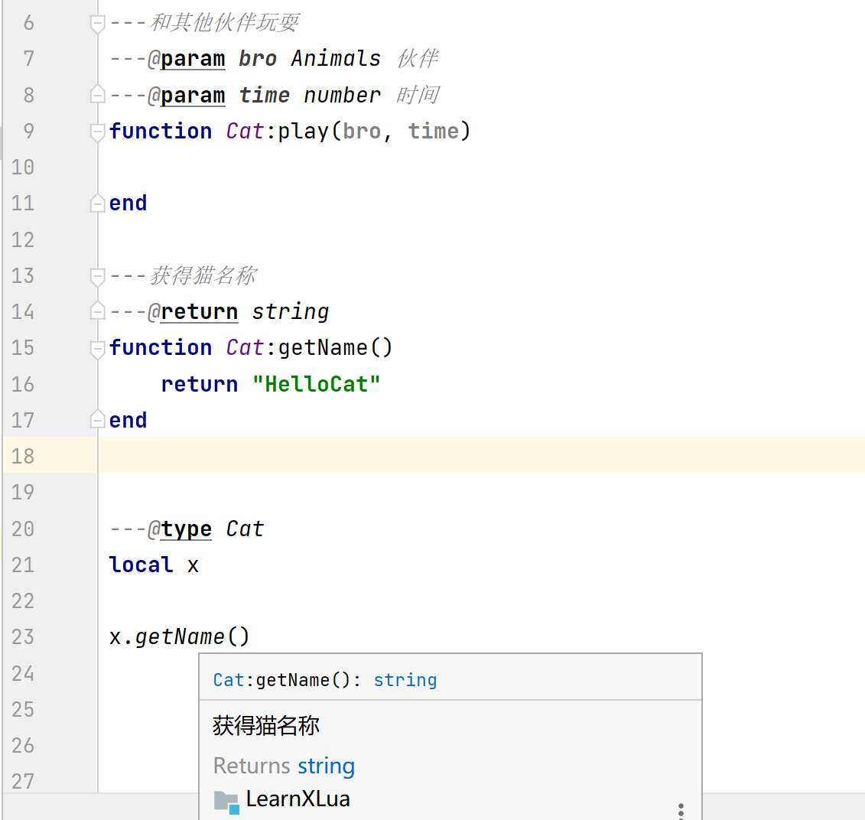Click the LearnXLua folder icon
Viewport: 865px width, 820px height.
[x=226, y=801]
